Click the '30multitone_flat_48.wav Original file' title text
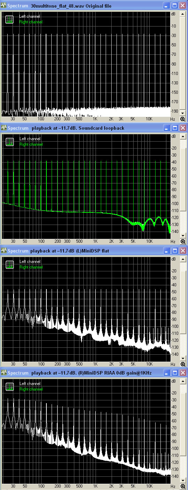 coord(71,6)
